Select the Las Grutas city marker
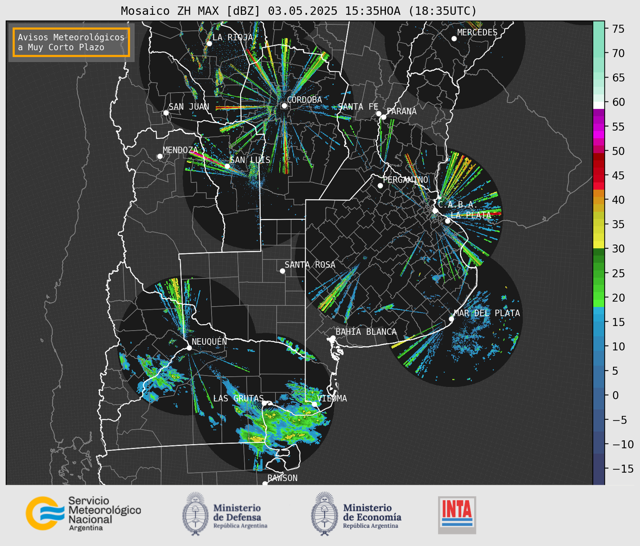The height and width of the screenshot is (546, 640). [x=264, y=403]
